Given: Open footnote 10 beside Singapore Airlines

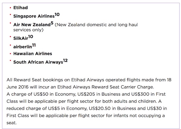Looking at the screenshot, I should 57,15.
